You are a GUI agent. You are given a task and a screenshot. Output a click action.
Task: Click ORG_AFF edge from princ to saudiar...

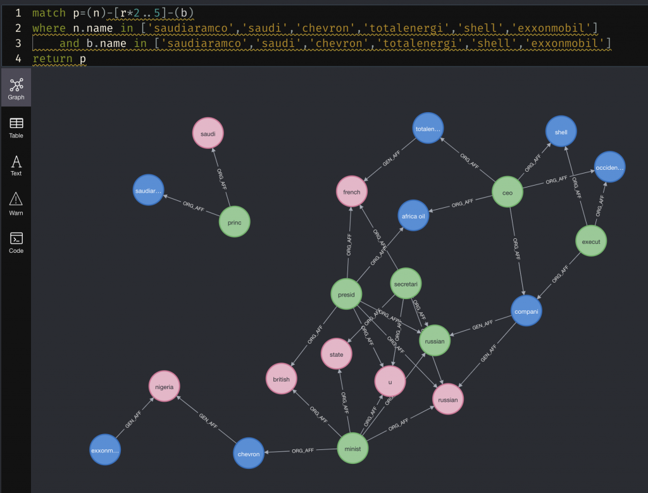(194, 206)
